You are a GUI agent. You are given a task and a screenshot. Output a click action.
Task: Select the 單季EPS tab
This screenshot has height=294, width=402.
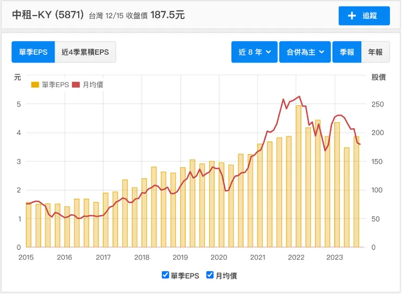pyautogui.click(x=33, y=52)
